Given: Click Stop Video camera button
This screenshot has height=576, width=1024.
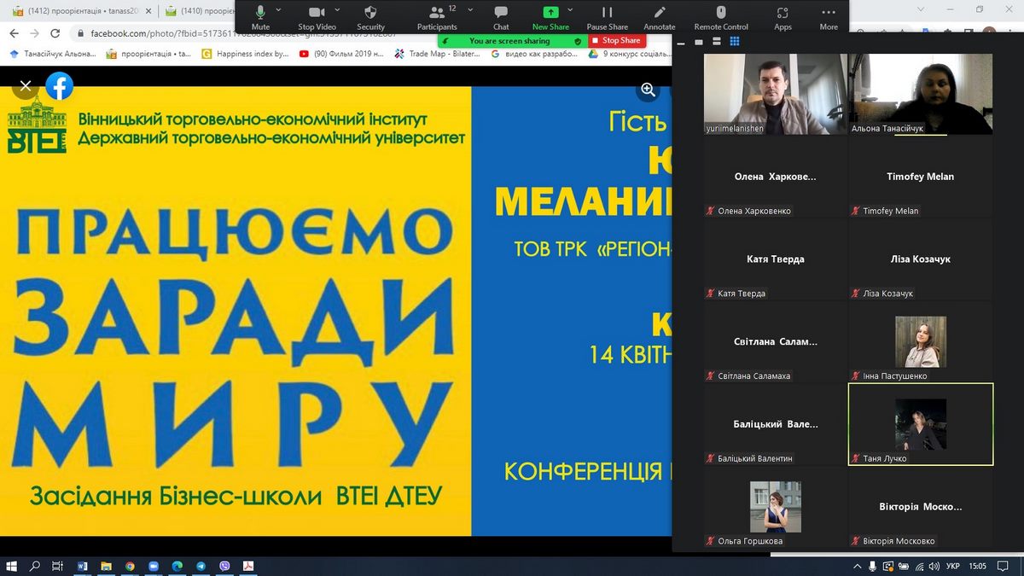Looking at the screenshot, I should tap(317, 14).
